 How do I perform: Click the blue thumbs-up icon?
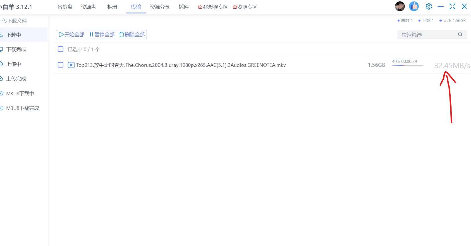[x=414, y=6]
